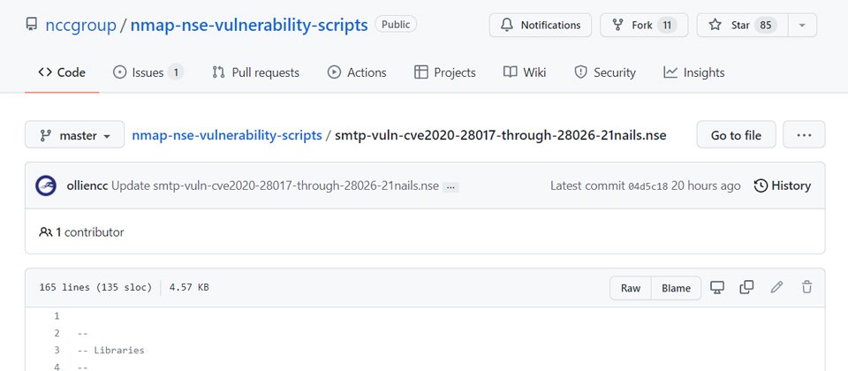Edit the file with the pencil icon

pyautogui.click(x=776, y=287)
